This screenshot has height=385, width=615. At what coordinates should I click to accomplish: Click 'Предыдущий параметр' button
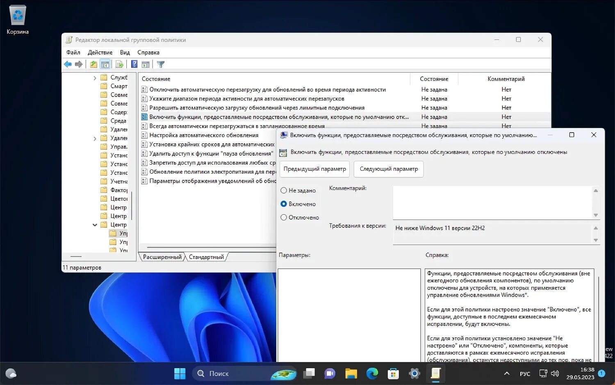click(314, 169)
